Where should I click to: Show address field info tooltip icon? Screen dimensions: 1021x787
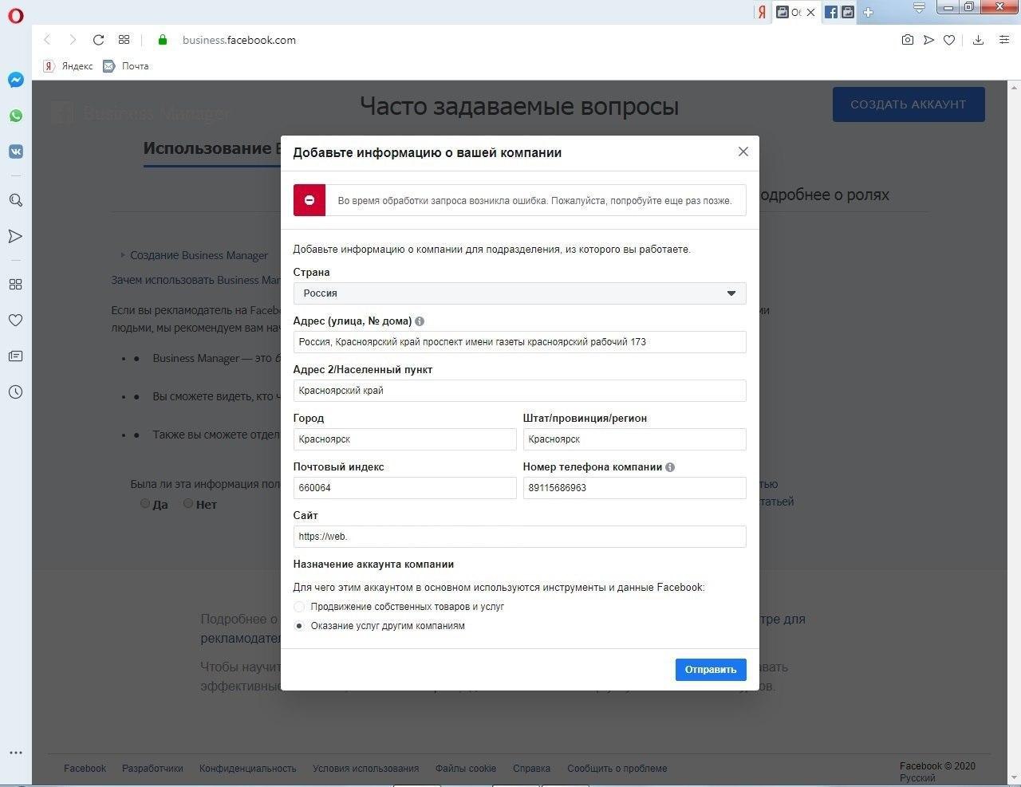[x=420, y=321]
